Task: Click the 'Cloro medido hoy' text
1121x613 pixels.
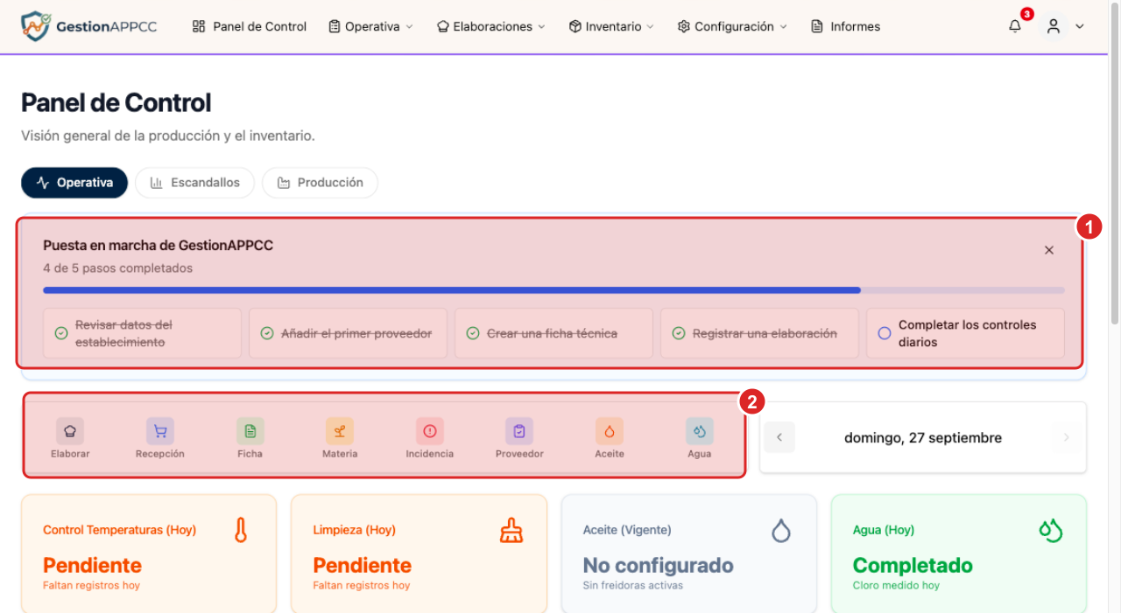Action: [x=896, y=585]
